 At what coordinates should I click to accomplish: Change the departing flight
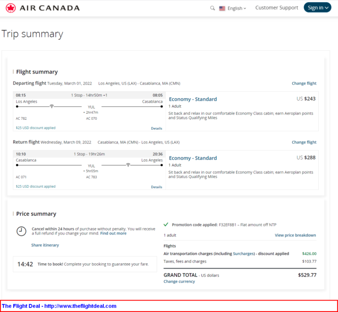(304, 83)
